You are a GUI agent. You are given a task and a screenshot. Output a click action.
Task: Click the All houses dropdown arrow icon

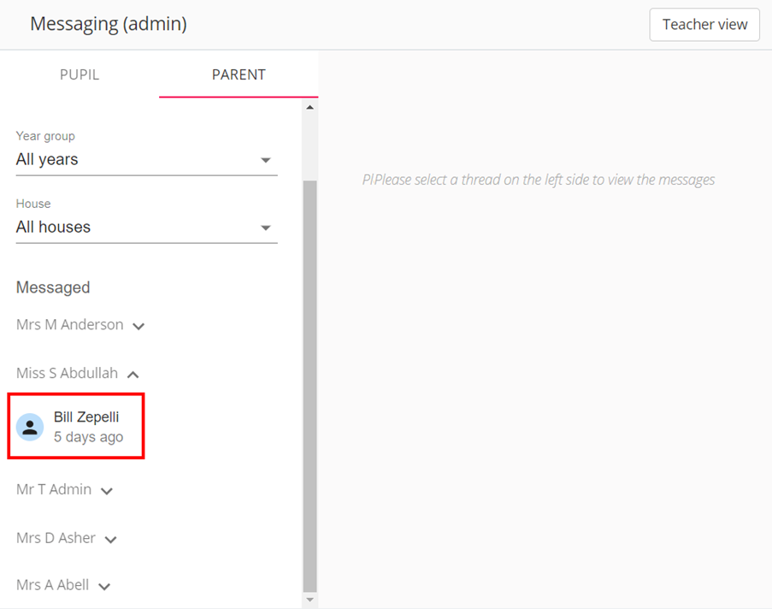tap(266, 227)
